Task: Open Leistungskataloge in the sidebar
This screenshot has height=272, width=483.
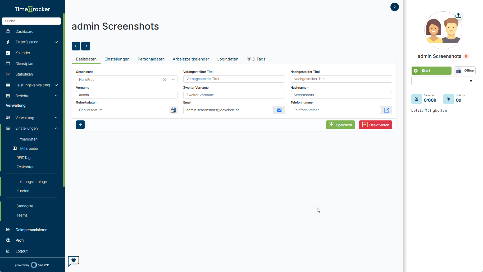Action: pos(32,182)
